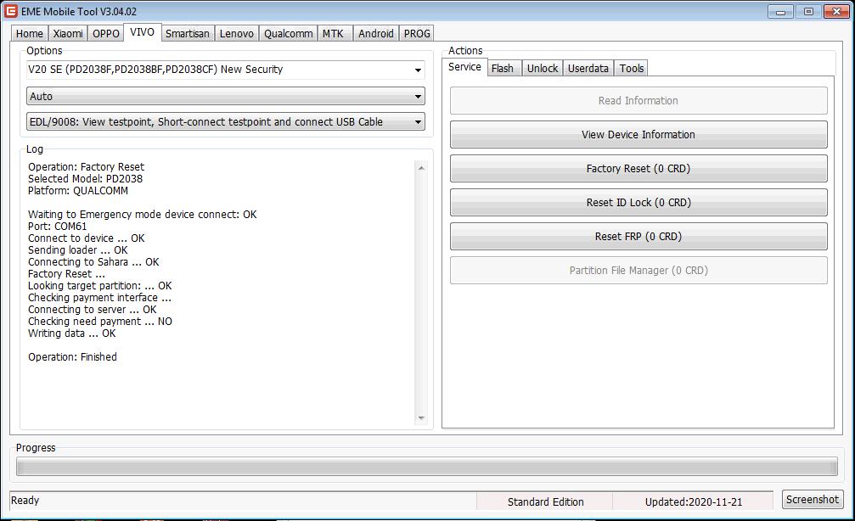Open the Smartisan tab

188,33
